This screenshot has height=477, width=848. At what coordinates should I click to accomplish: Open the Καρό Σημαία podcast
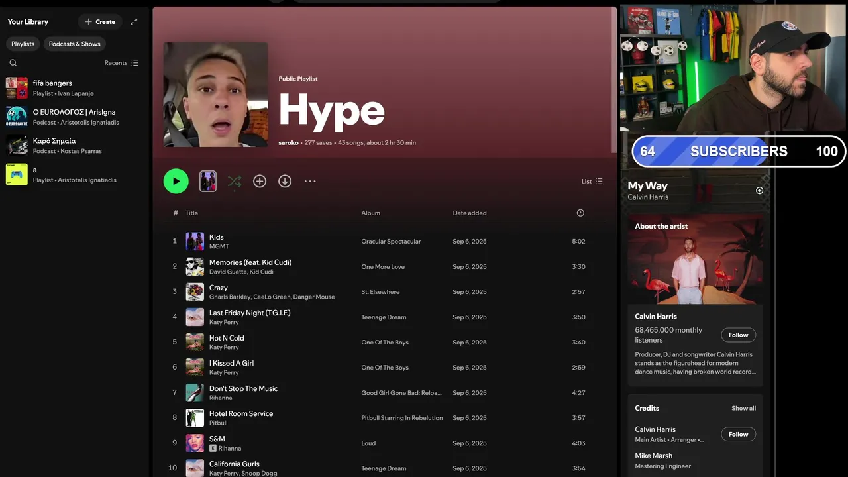tap(73, 146)
